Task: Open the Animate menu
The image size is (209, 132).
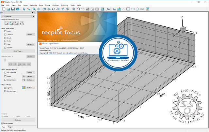Action: pos(33,5)
